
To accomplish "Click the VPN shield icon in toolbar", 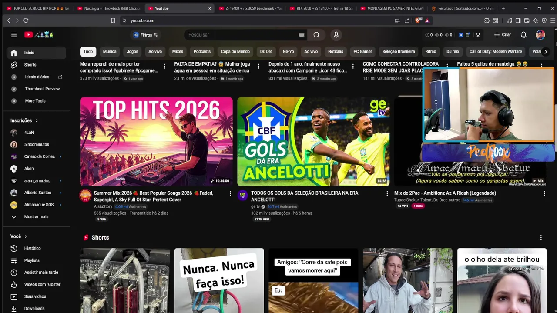I will tap(544, 20).
